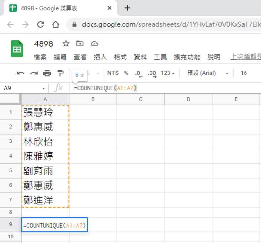Decrease decimal places
The height and width of the screenshot is (243, 261).
(x=139, y=73)
